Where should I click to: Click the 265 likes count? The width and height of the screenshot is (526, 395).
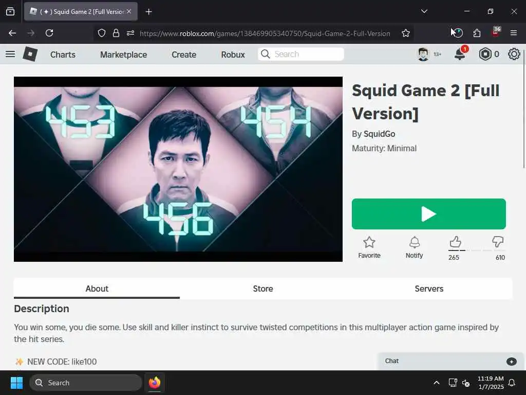tap(454, 258)
